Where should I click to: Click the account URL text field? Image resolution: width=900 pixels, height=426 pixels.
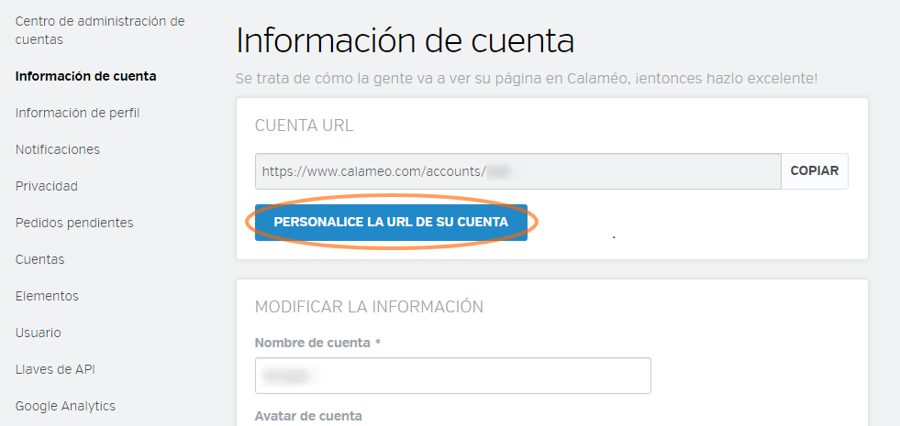pyautogui.click(x=517, y=171)
